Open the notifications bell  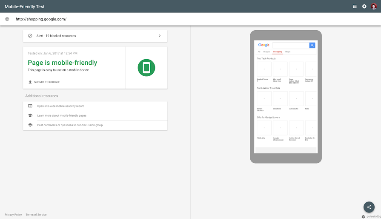pyautogui.click(x=364, y=6)
